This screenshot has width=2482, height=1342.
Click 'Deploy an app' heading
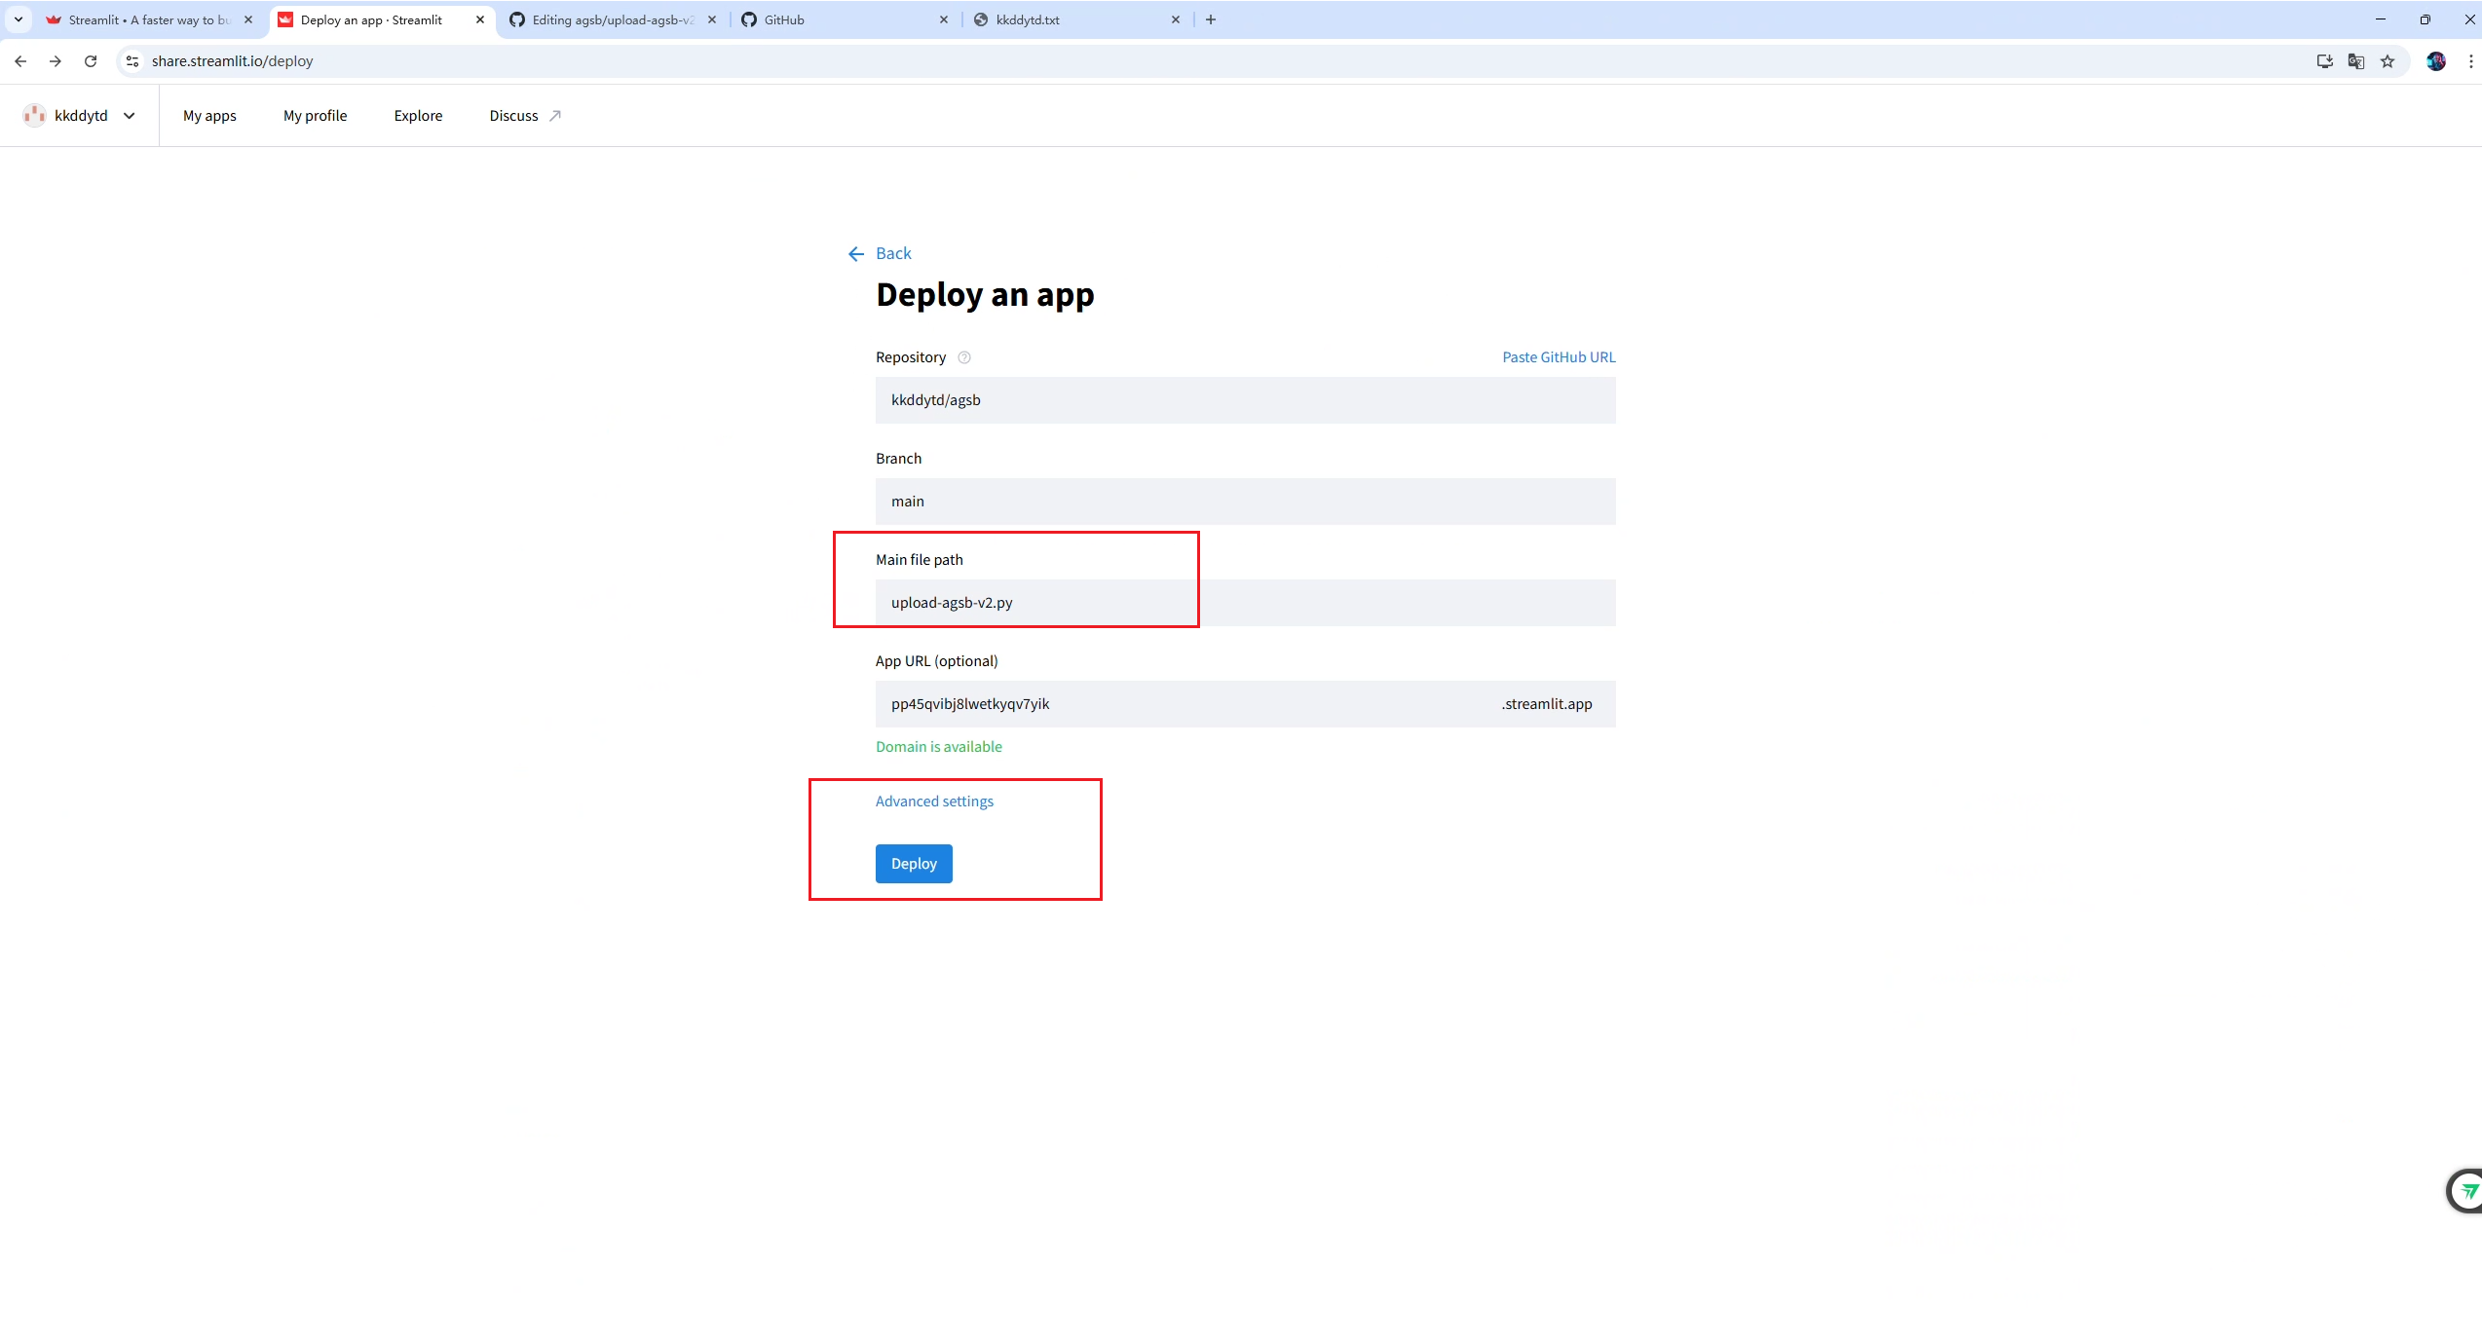coord(985,294)
